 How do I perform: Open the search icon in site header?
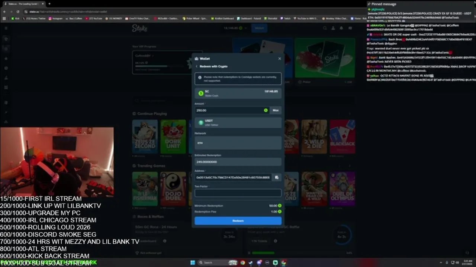pyautogui.click(x=325, y=28)
